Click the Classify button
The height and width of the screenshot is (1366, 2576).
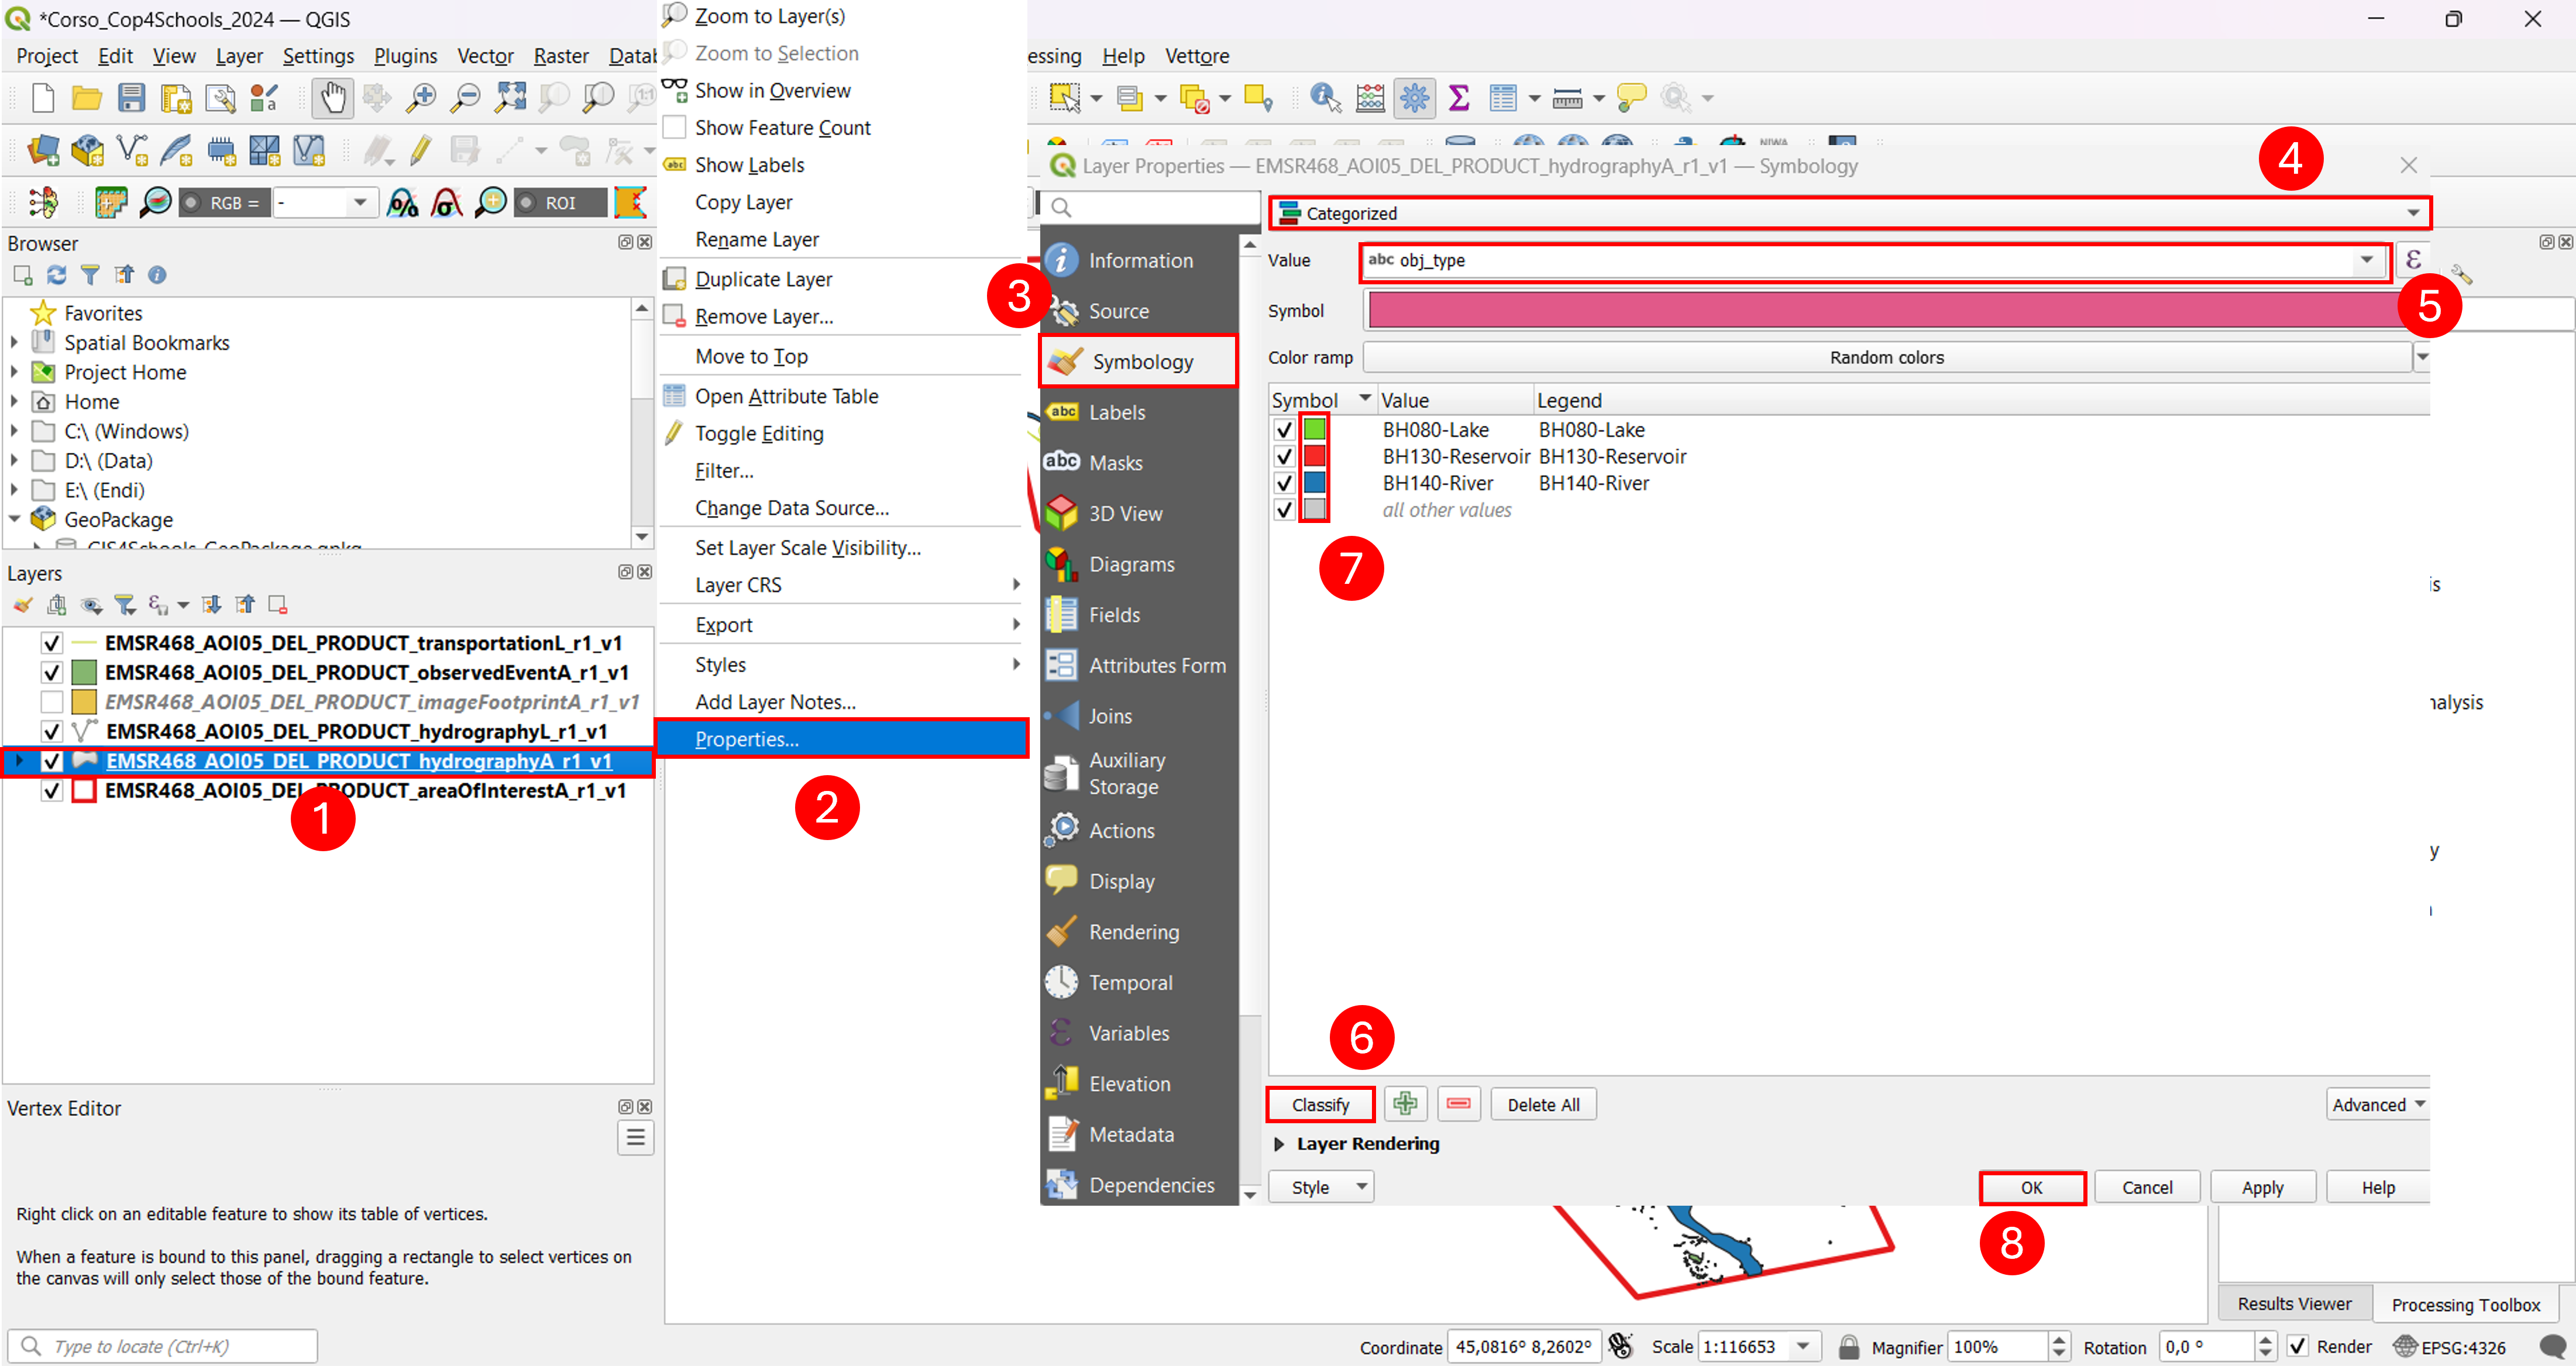click(1320, 1104)
